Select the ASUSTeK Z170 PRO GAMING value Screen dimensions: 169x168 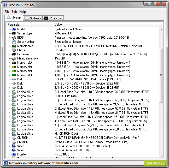98,46
